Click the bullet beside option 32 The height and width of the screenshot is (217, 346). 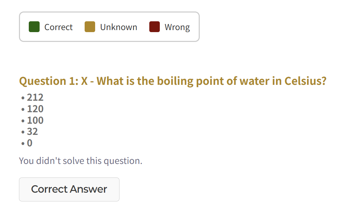(x=23, y=132)
